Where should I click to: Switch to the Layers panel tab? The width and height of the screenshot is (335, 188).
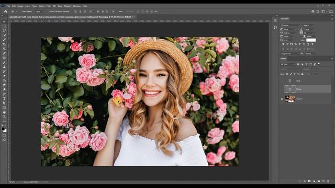(283, 58)
